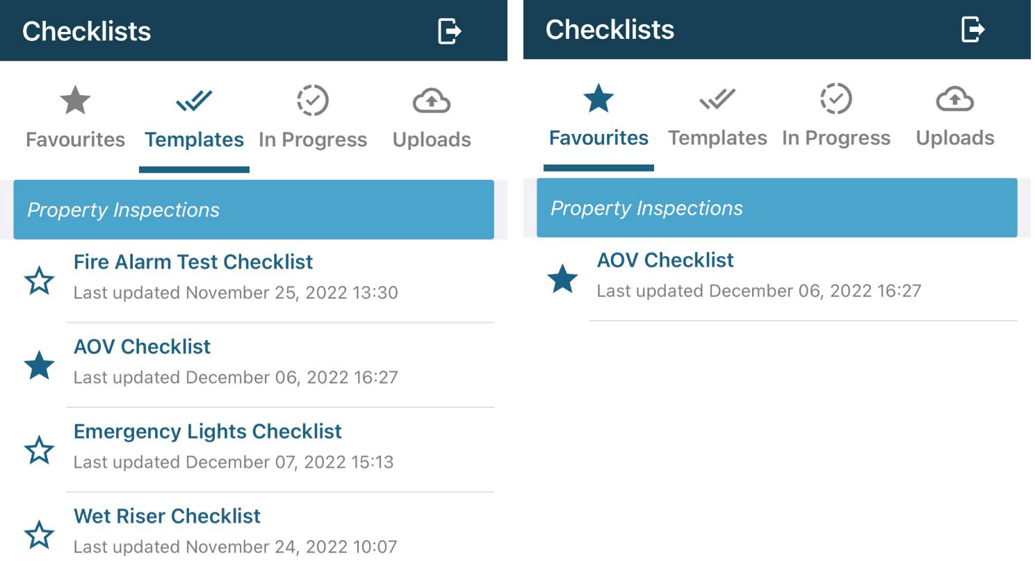Favourite the Fire Alarm Test Checklist star
The height and width of the screenshot is (581, 1035).
point(39,280)
